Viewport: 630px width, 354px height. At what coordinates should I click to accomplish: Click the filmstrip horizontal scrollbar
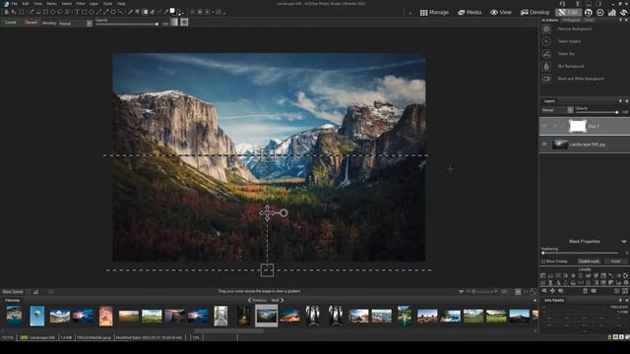tap(229, 331)
